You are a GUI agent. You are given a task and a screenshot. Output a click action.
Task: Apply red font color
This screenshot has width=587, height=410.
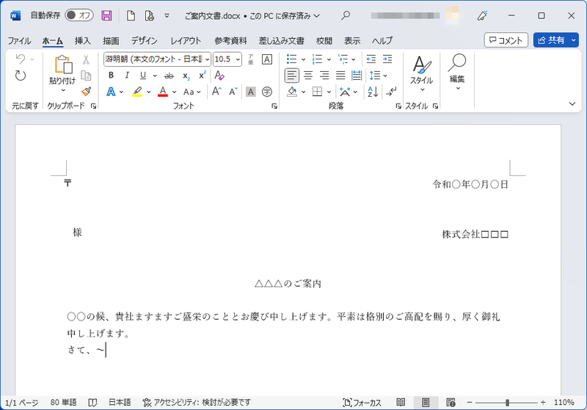click(162, 92)
